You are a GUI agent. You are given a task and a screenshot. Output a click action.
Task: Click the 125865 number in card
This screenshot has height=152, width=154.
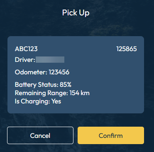[x=127, y=49]
